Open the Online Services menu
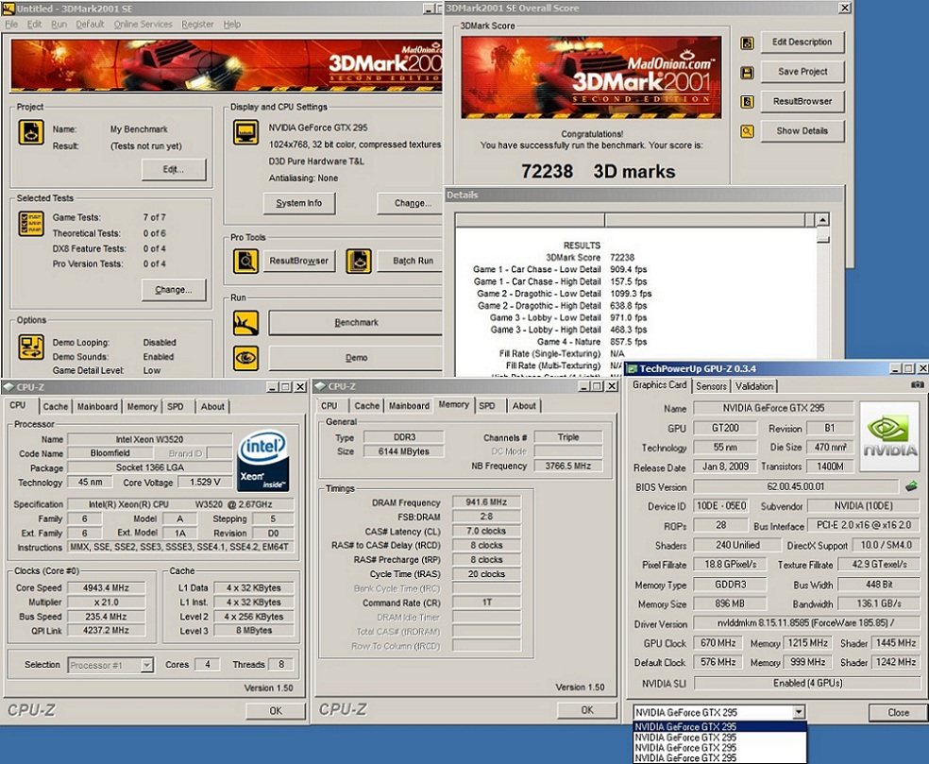Viewport: 929px width, 764px height. [x=143, y=25]
